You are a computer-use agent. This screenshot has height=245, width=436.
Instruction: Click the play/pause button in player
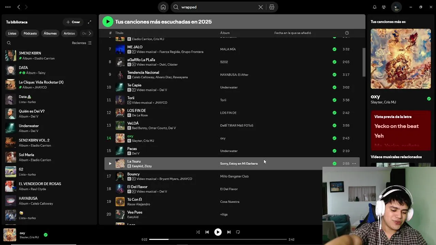pyautogui.click(x=218, y=232)
